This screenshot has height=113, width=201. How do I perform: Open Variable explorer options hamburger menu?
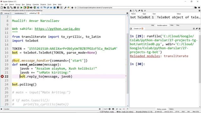199,11
